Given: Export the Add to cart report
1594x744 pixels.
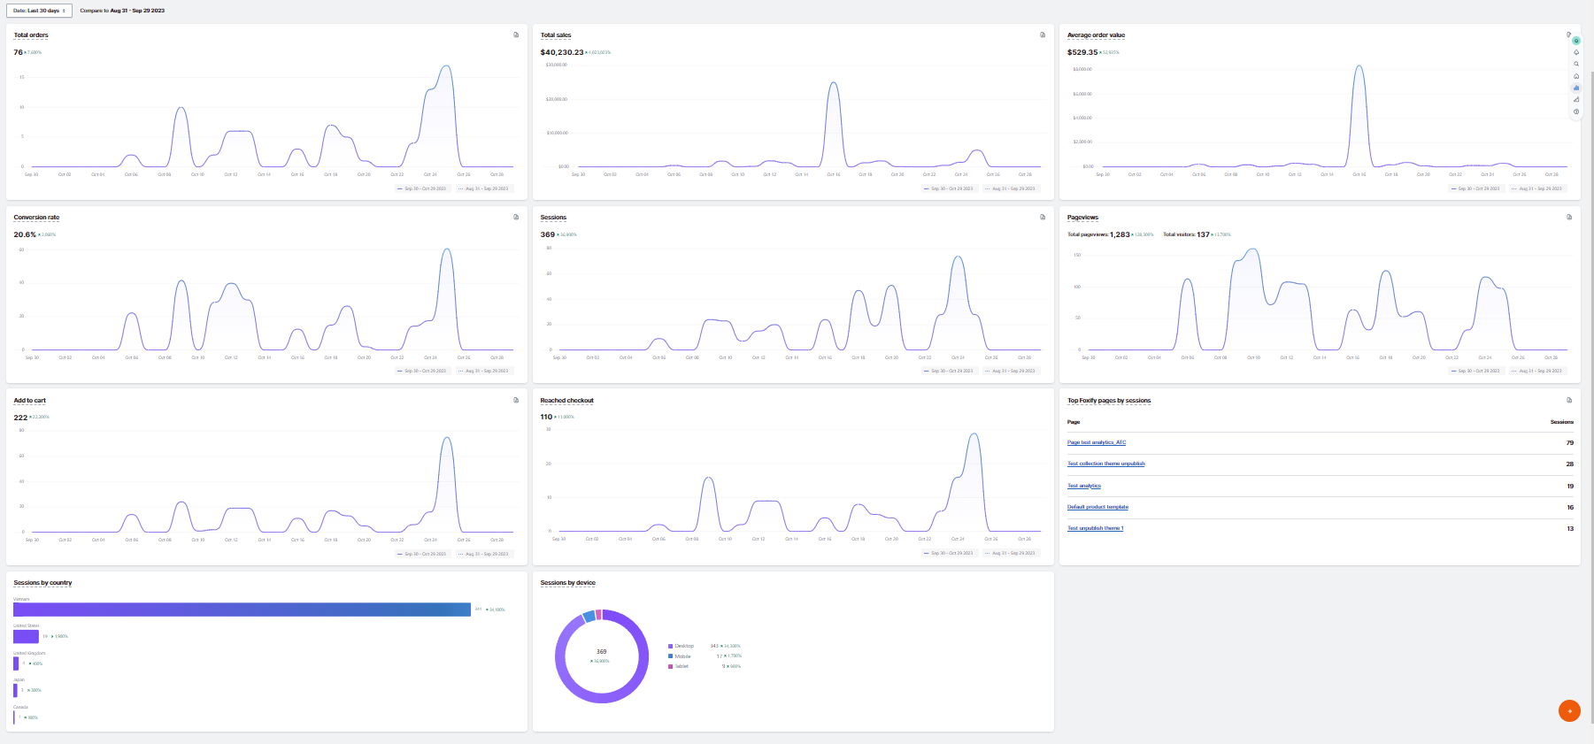Looking at the screenshot, I should point(516,400).
